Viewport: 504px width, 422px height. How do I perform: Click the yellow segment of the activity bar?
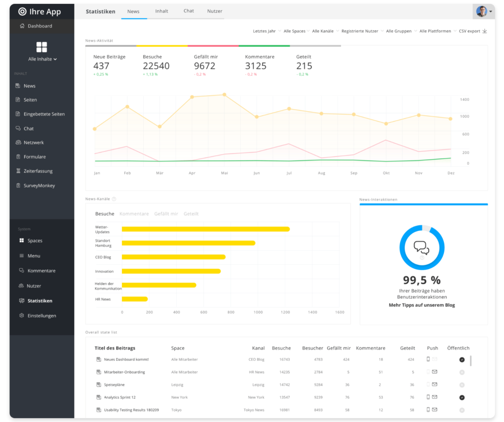click(161, 45)
